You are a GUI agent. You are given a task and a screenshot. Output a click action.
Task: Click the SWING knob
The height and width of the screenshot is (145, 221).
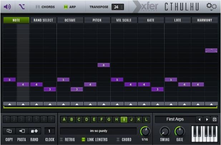pyautogui.click(x=164, y=131)
